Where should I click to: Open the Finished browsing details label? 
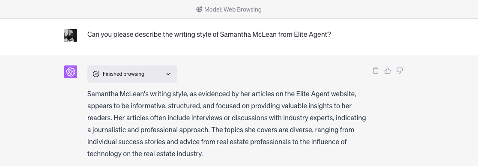[x=123, y=74]
